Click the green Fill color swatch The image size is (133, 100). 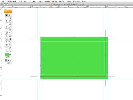pos(7,55)
